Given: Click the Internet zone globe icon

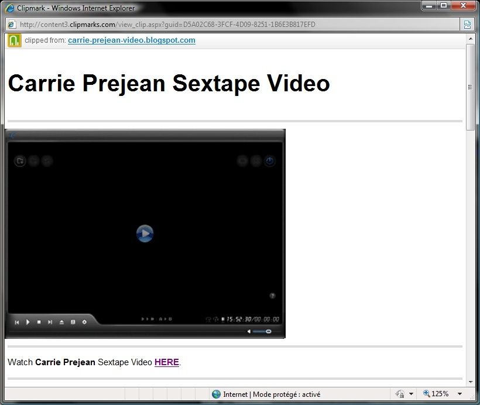Looking at the screenshot, I should pyautogui.click(x=216, y=394).
